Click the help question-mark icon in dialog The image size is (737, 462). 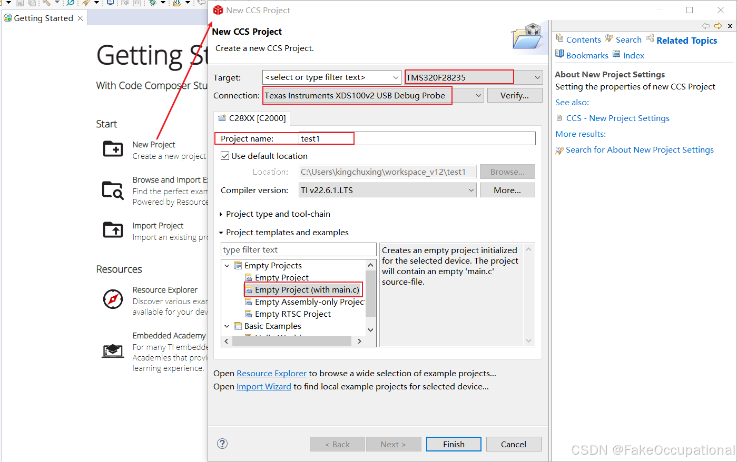[x=222, y=444]
